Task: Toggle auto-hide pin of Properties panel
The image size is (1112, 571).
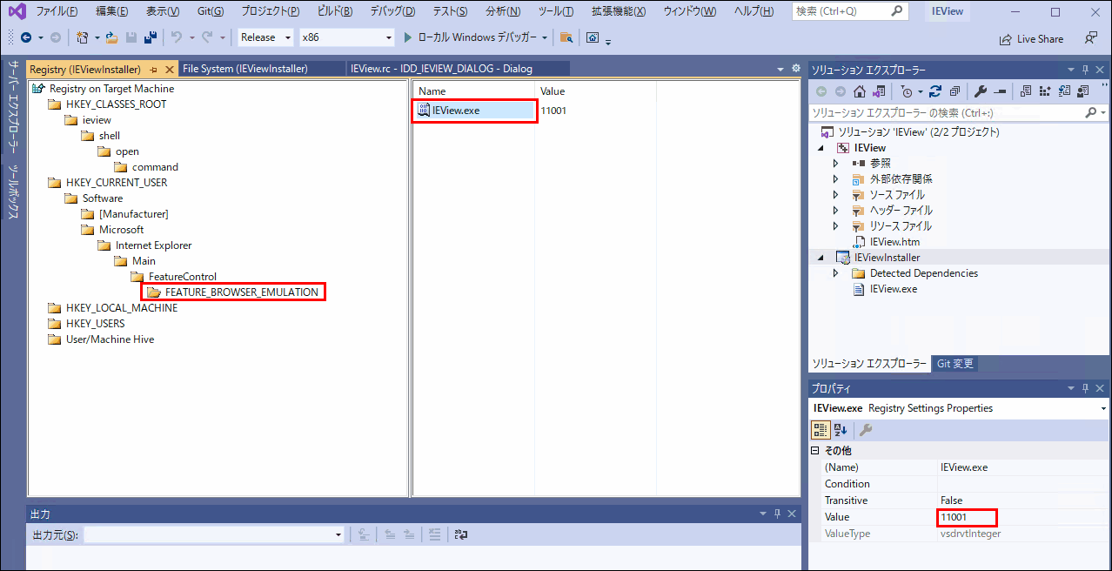Action: pos(1085,388)
